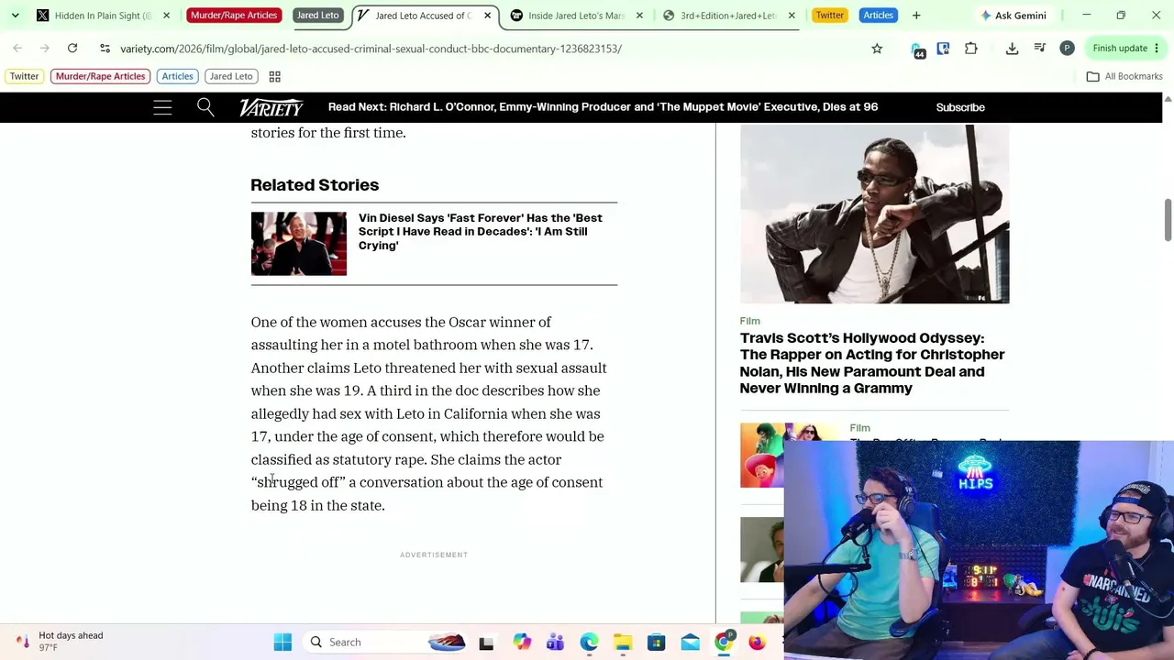1174x660 pixels.
Task: Open Microsoft Store from the taskbar
Action: 656,643
